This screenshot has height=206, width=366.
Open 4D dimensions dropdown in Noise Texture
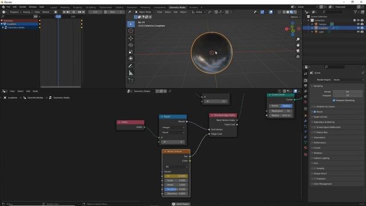(x=176, y=167)
